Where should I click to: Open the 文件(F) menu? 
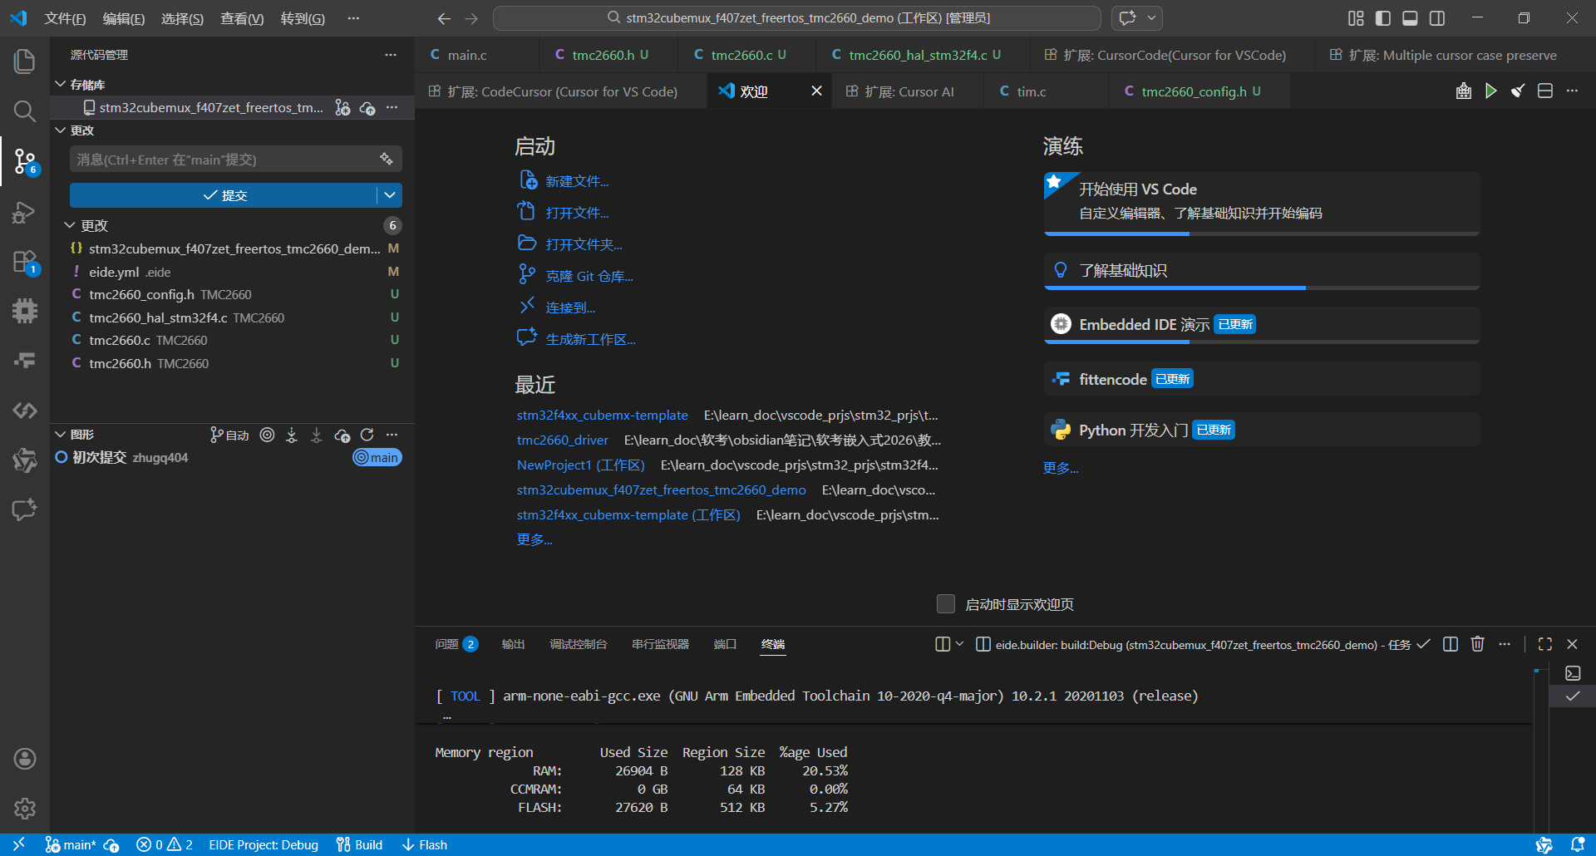[x=65, y=18]
